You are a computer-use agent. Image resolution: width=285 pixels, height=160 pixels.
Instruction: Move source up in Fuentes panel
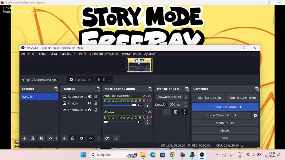click(91, 138)
